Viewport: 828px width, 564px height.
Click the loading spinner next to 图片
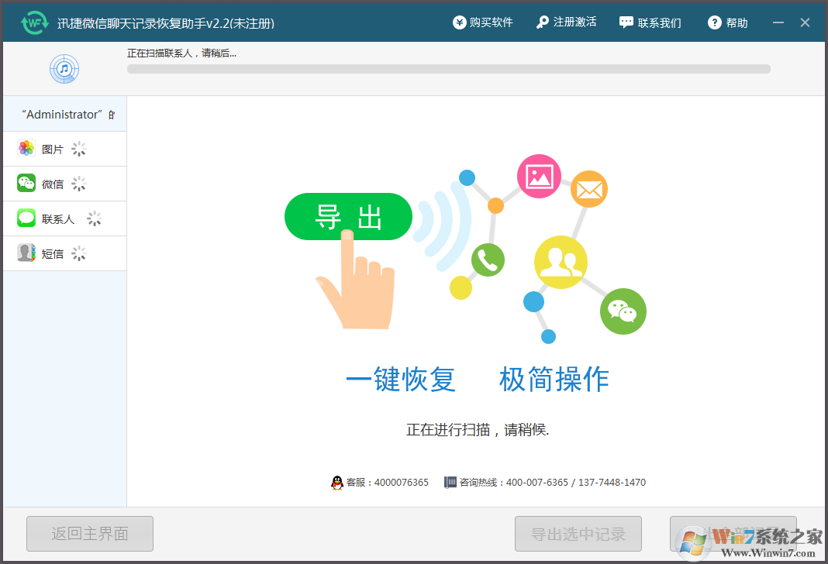click(78, 148)
